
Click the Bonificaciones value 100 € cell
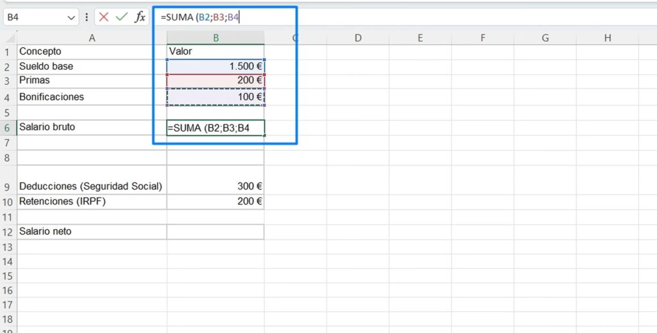[x=216, y=97]
